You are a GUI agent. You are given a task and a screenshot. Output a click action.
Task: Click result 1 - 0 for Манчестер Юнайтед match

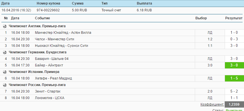[x=234, y=33]
